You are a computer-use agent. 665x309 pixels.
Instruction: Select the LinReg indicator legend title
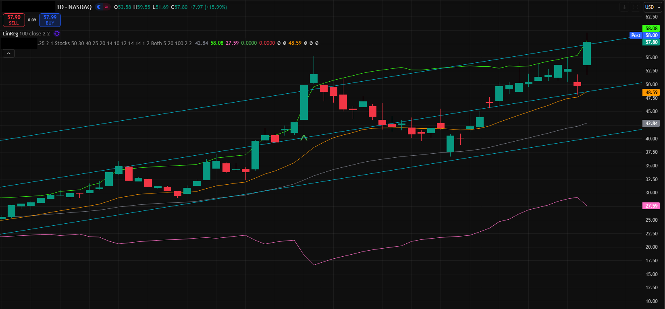(x=10, y=34)
